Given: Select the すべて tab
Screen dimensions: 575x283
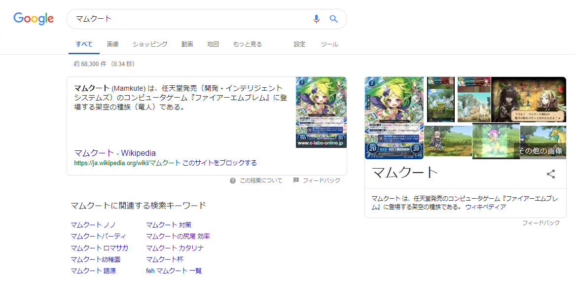Looking at the screenshot, I should (84, 44).
